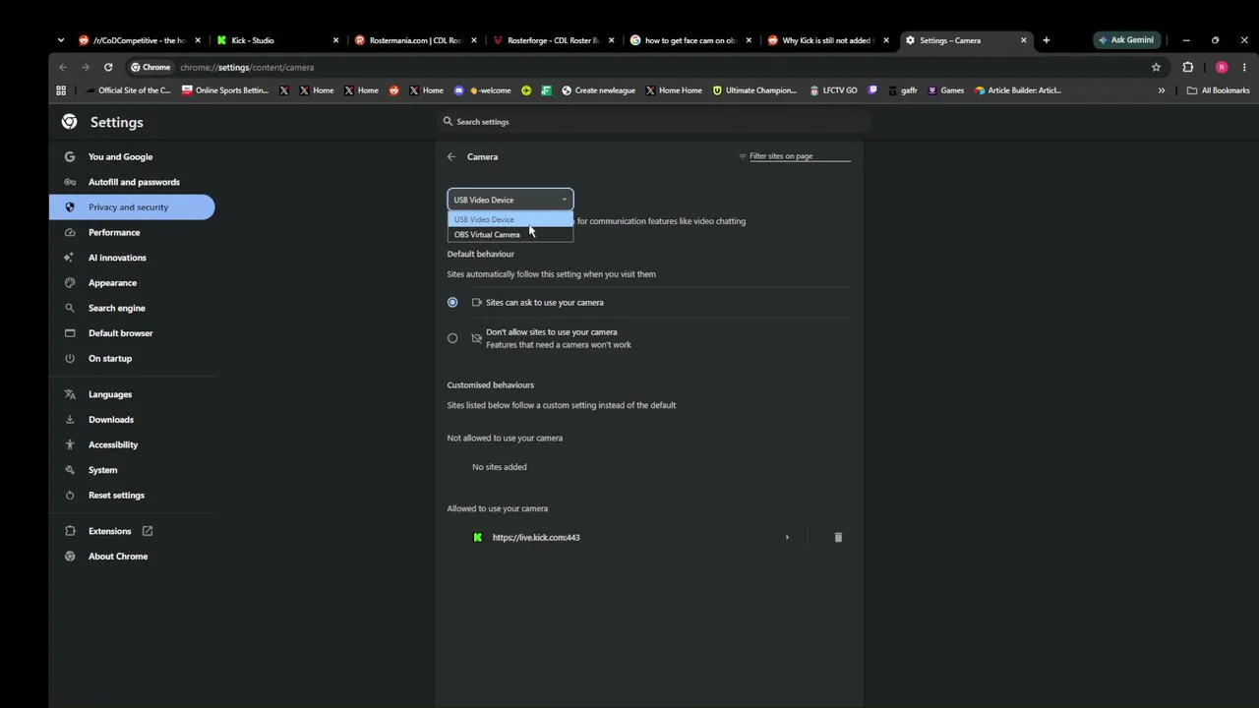
Task: Open Ultimate Champion... bookmark
Action: pyautogui.click(x=754, y=90)
